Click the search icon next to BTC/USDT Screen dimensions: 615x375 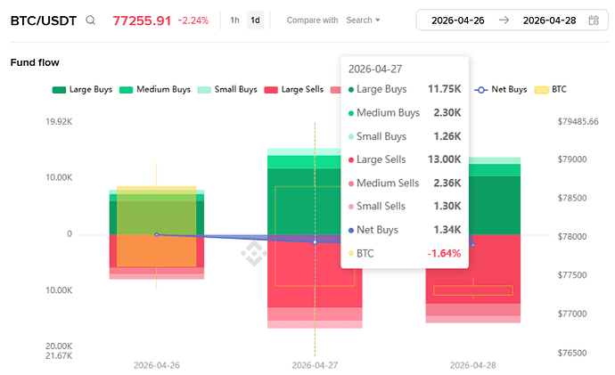pyautogui.click(x=91, y=20)
